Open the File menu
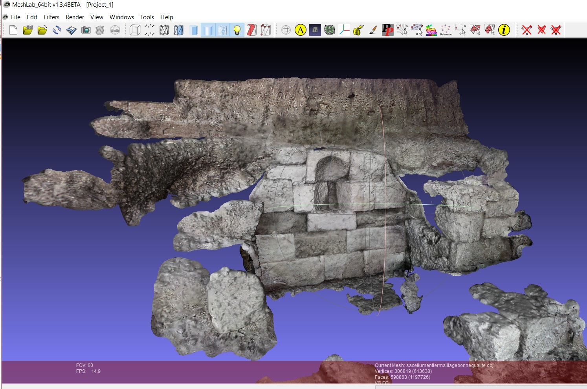Screen dimensions: 587x389 (x=16, y=17)
